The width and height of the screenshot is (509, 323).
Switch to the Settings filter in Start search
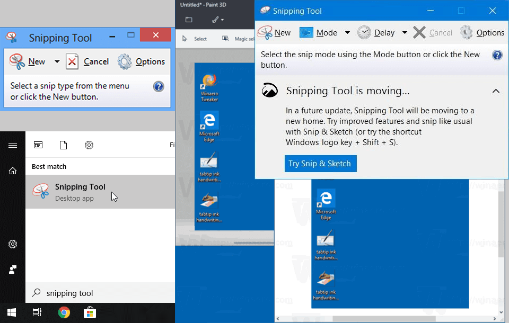pos(89,145)
